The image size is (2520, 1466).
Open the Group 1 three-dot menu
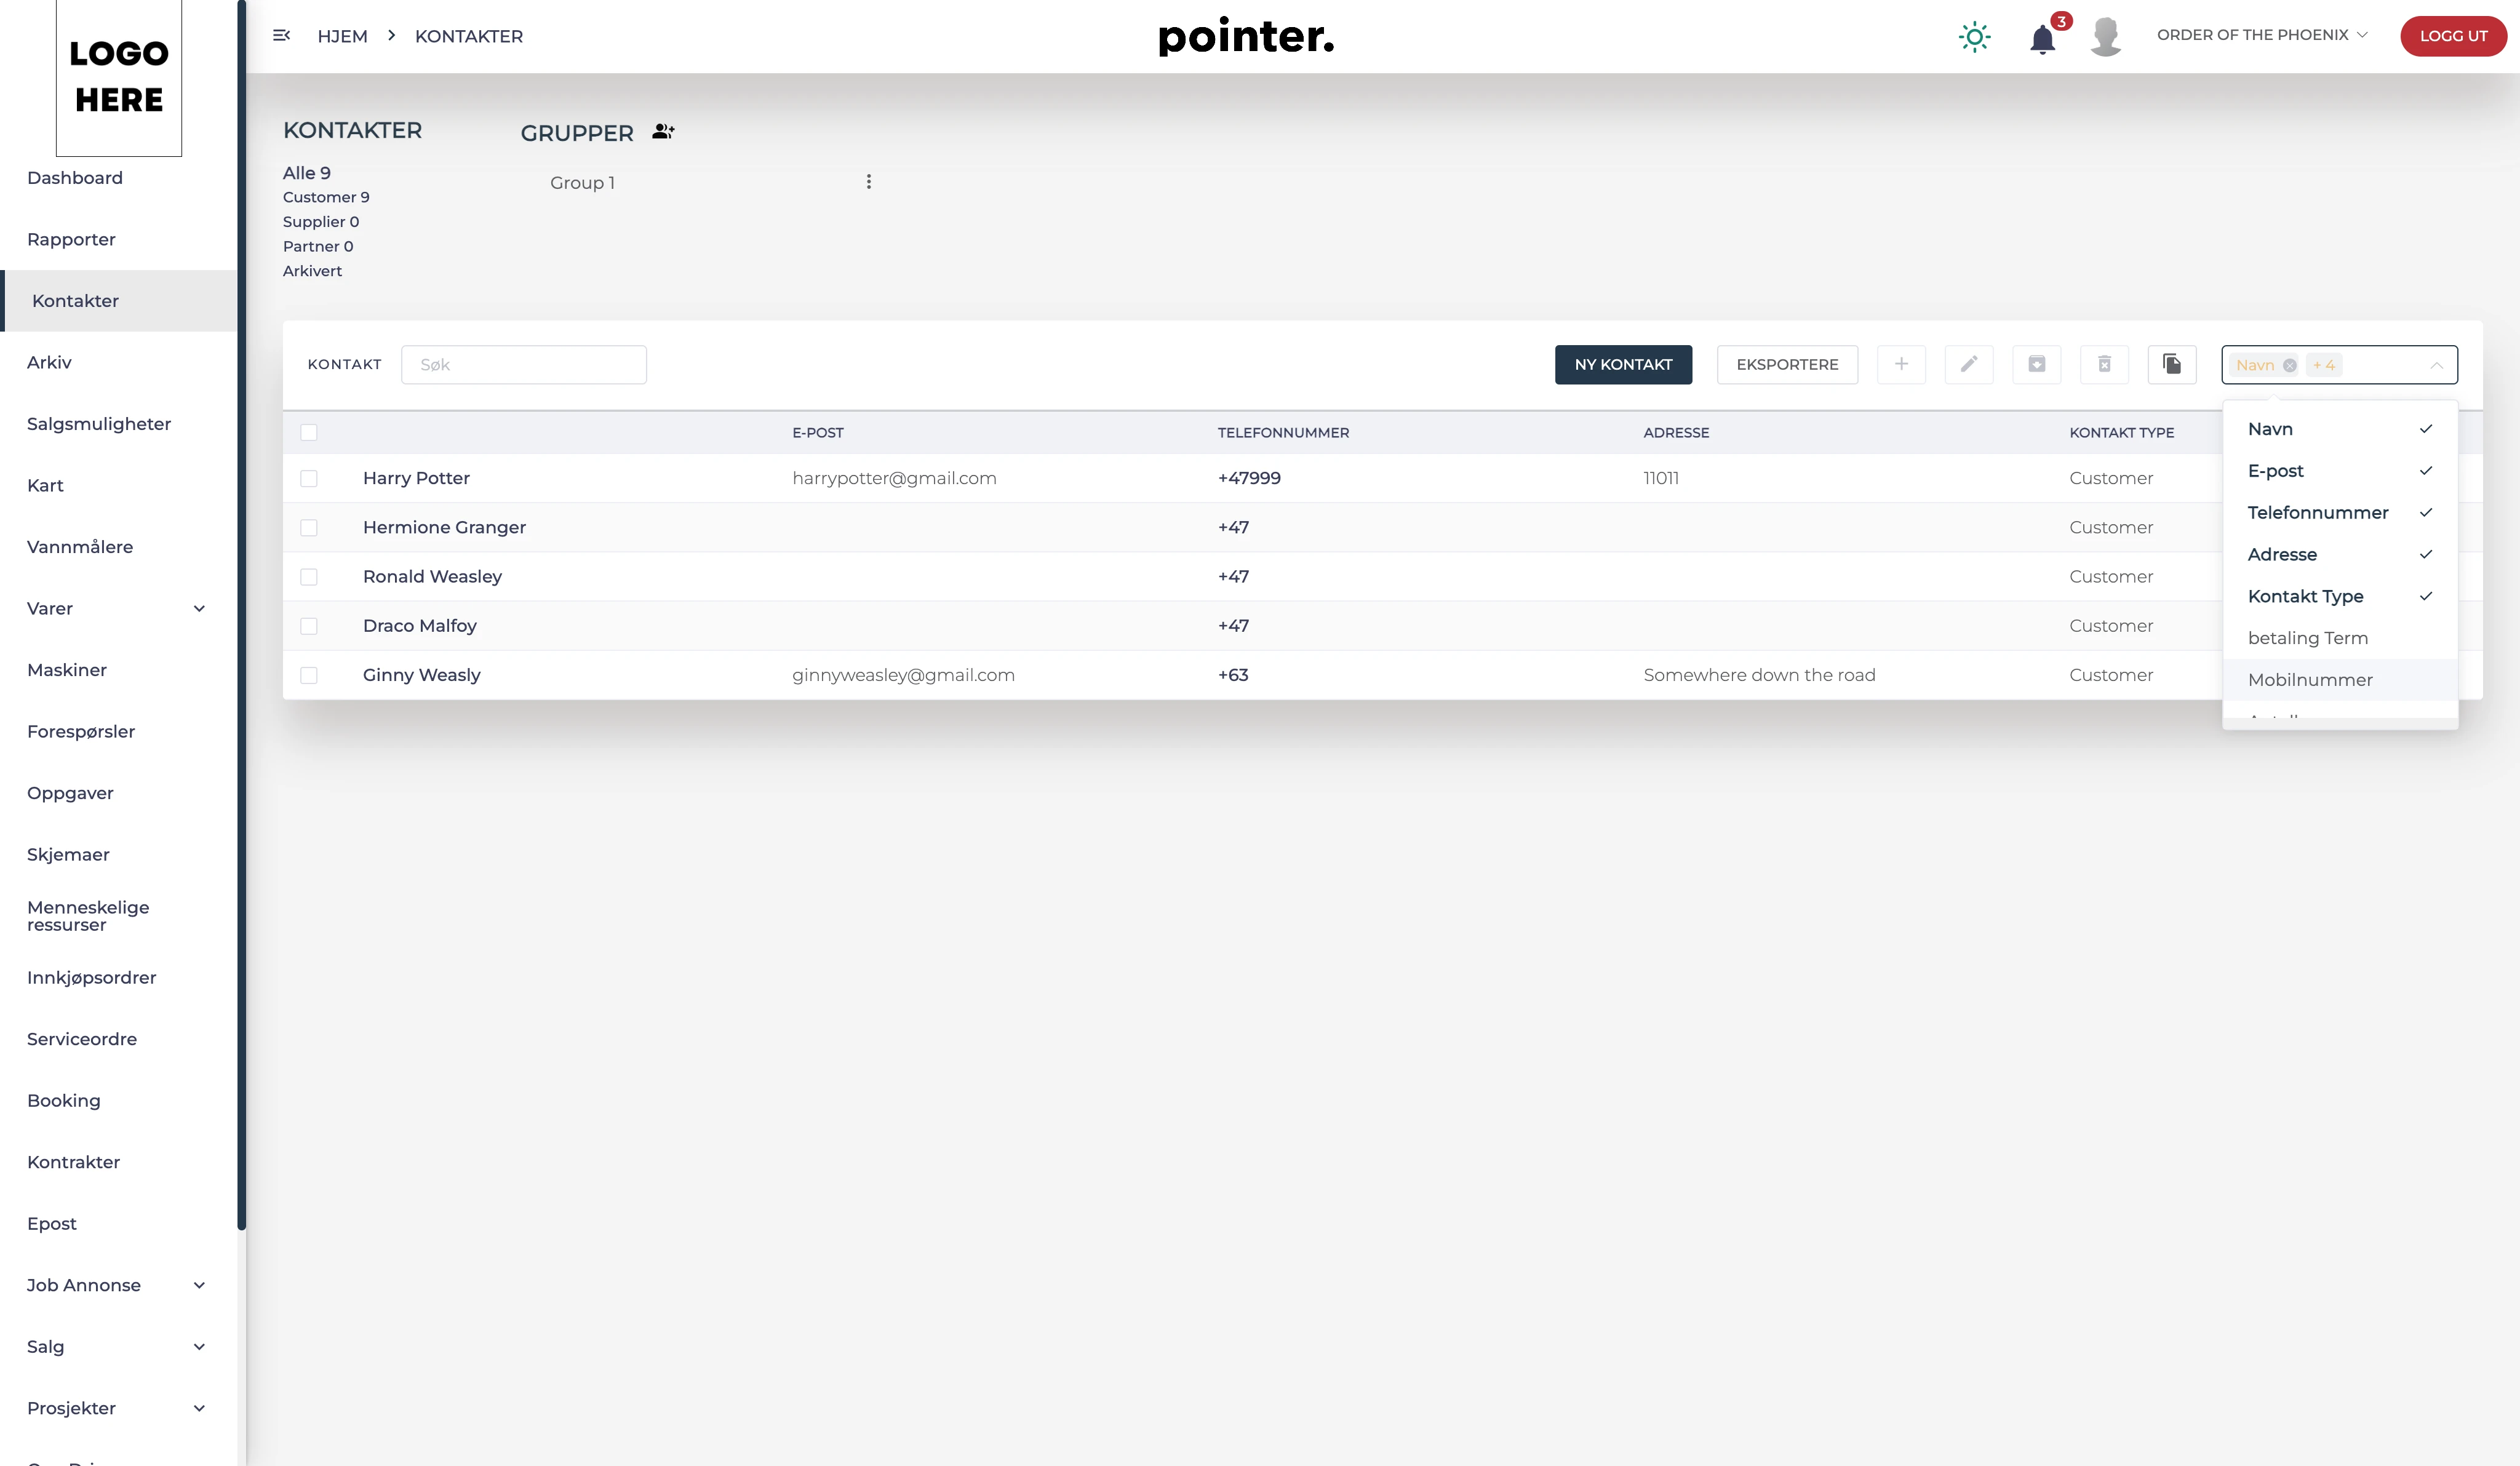pos(868,181)
